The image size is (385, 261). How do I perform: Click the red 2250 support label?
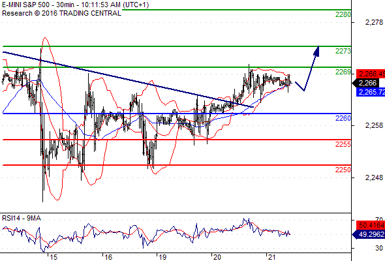tap(343, 170)
